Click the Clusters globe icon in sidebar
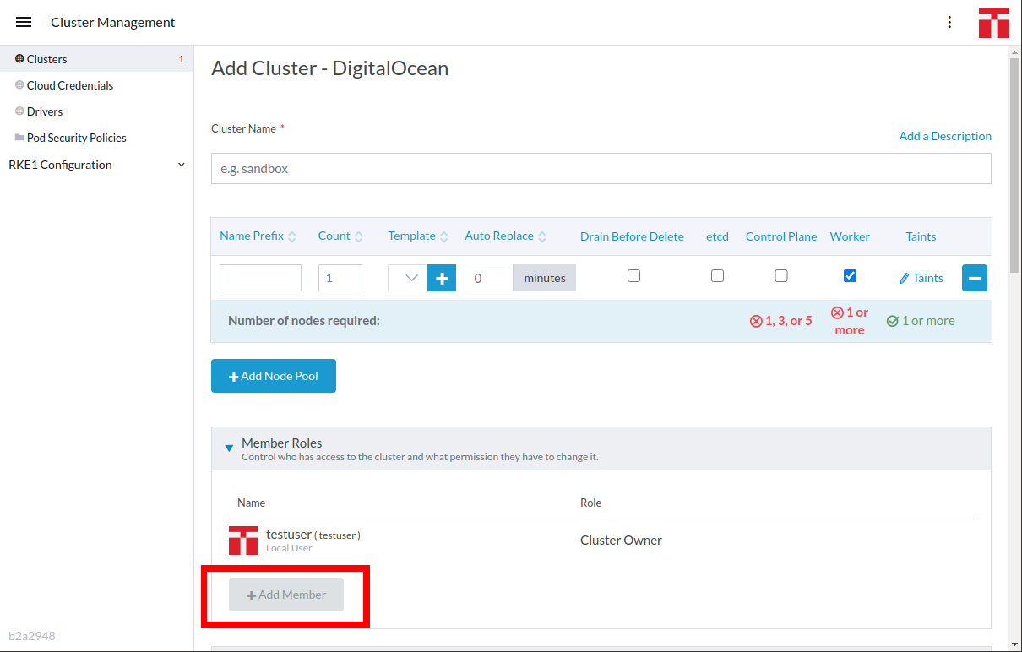The height and width of the screenshot is (652, 1022). (x=19, y=59)
